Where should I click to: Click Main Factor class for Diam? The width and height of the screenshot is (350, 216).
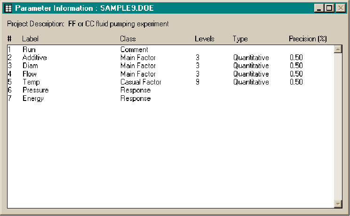138,66
